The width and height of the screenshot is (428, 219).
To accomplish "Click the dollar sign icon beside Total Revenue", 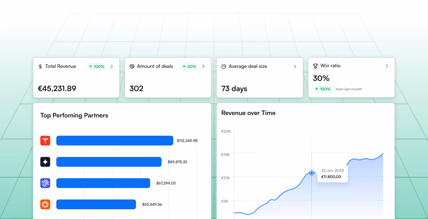I will (40, 66).
